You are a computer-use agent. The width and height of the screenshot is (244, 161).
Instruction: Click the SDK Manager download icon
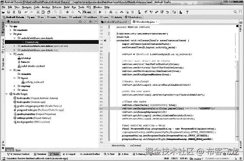[x=181, y=12]
